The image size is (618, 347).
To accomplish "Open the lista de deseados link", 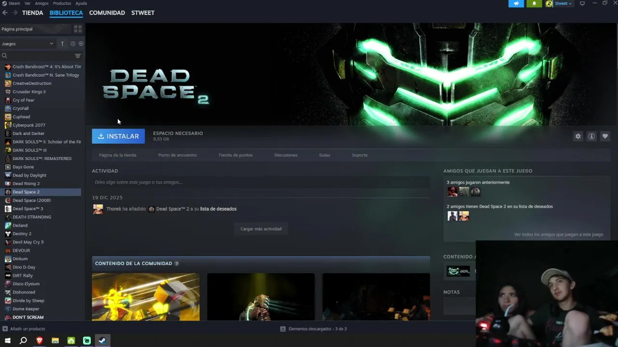I will point(218,209).
